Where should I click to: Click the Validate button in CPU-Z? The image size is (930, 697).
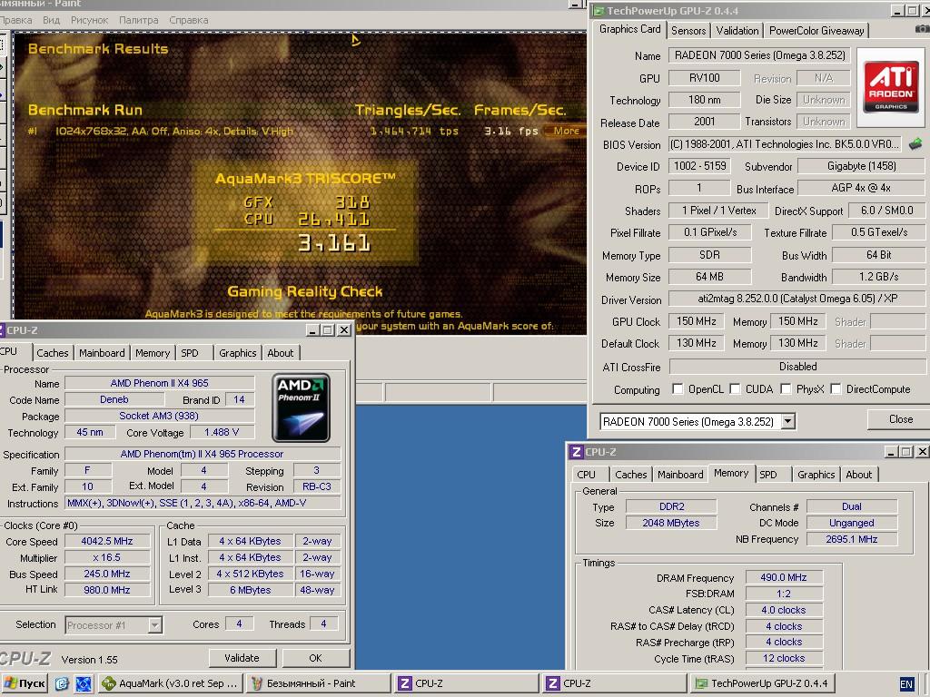tap(242, 658)
